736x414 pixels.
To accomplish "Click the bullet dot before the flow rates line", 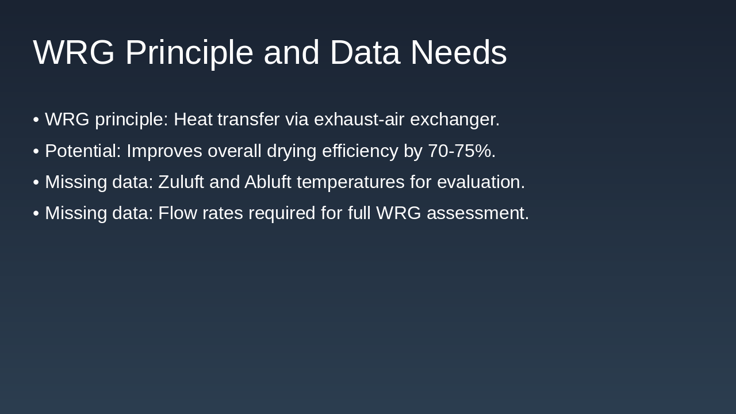I will pos(36,213).
